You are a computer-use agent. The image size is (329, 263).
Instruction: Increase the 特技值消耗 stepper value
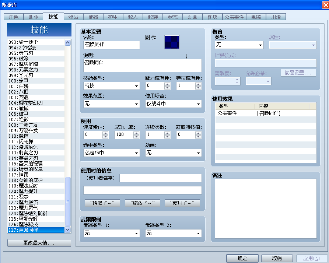coord(198,84)
